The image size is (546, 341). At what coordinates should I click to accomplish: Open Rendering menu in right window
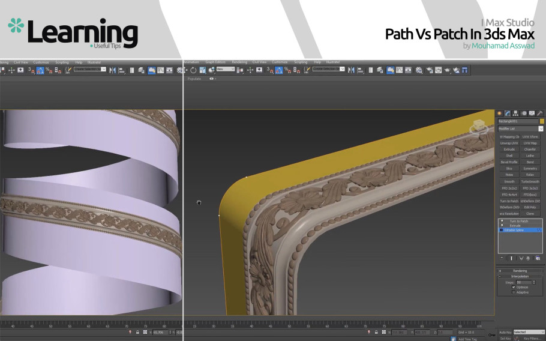(239, 62)
